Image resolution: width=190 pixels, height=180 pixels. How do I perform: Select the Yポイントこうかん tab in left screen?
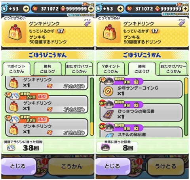click(16, 69)
